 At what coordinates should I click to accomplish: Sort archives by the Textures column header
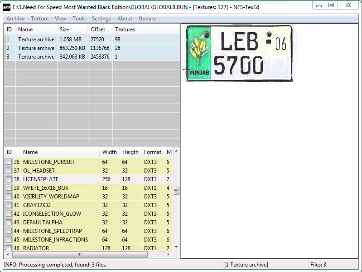coord(146,30)
